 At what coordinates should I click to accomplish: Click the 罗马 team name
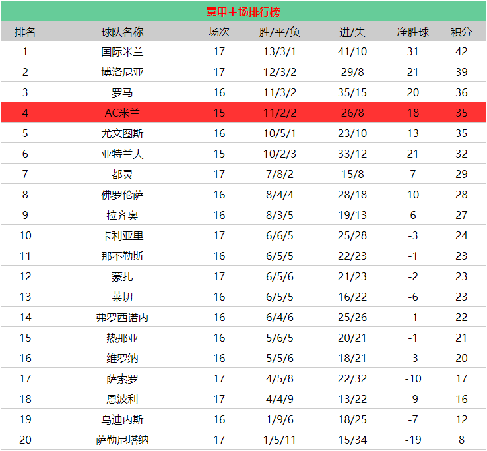tap(122, 93)
